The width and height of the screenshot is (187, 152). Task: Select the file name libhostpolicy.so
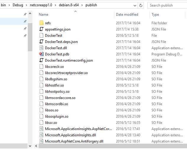point(57,92)
